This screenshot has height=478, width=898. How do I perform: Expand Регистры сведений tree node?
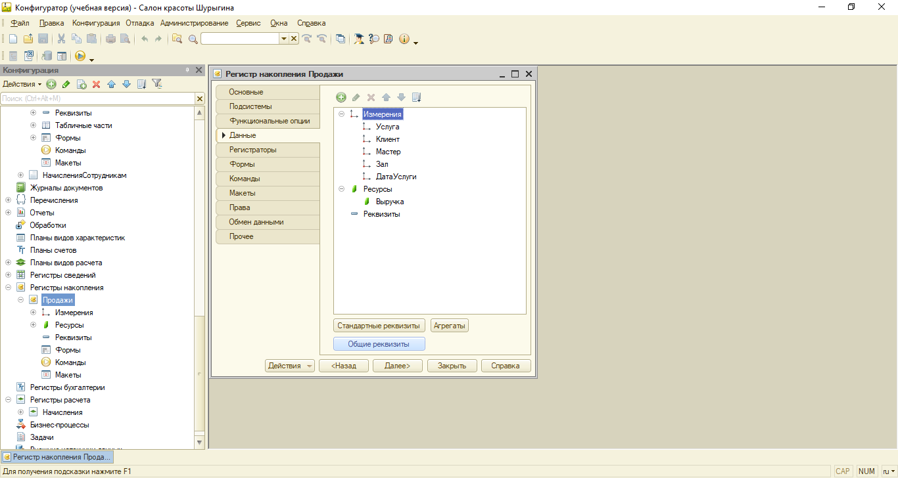[8, 275]
